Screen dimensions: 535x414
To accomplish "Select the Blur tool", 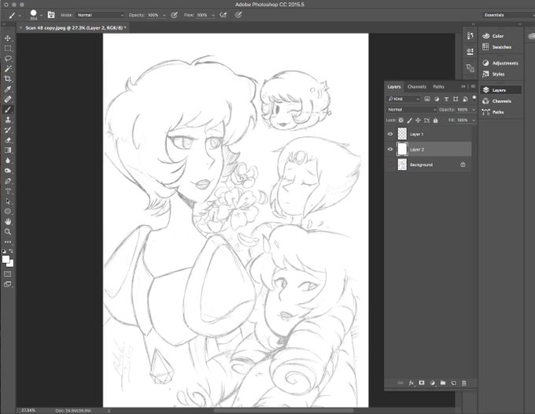I will point(8,161).
